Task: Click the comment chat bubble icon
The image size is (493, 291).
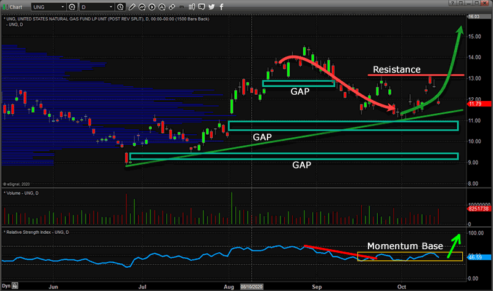Action: (x=202, y=7)
